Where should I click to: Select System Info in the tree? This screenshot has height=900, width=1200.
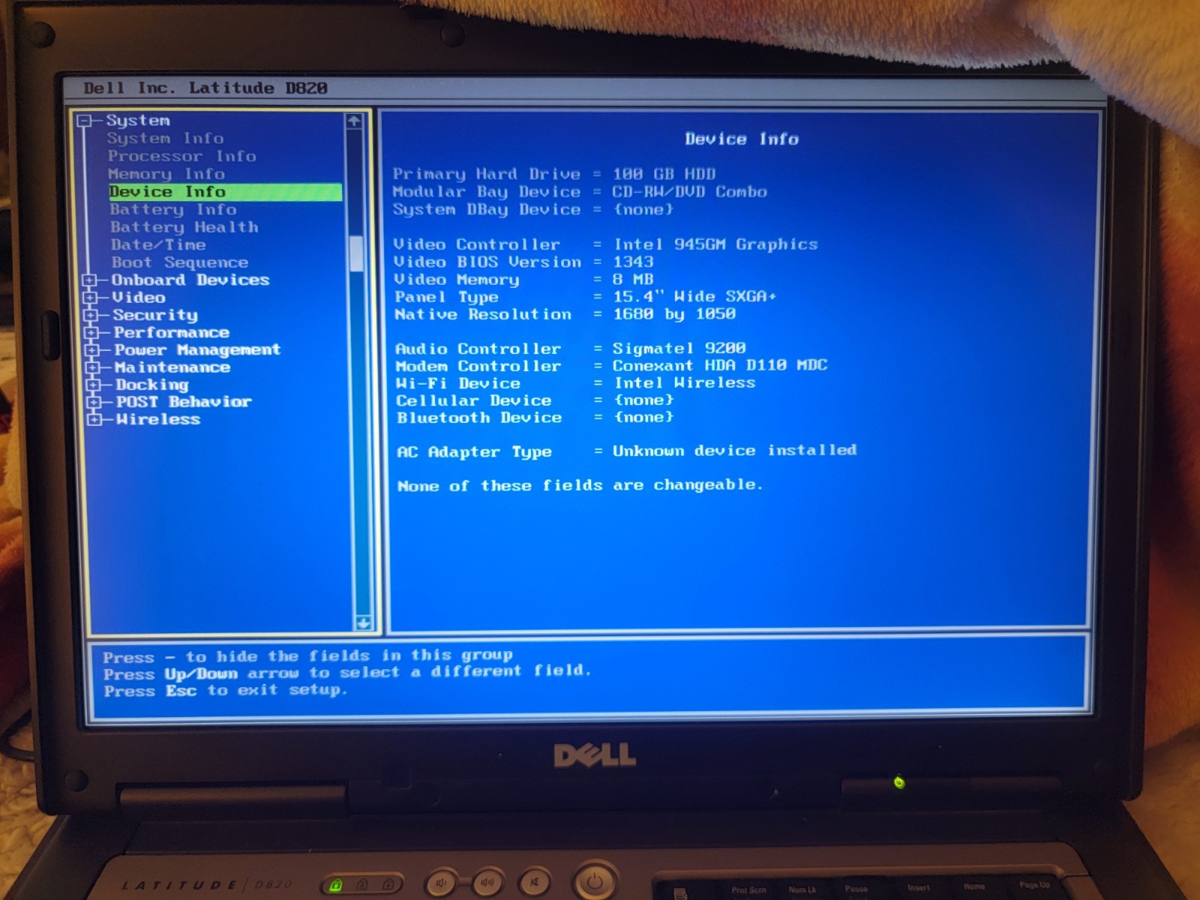point(165,138)
